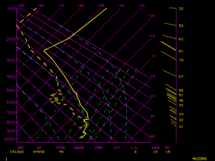Click the KINX value 19
Image resolution: width=215 pixels, height=161 pixels.
[155, 152]
